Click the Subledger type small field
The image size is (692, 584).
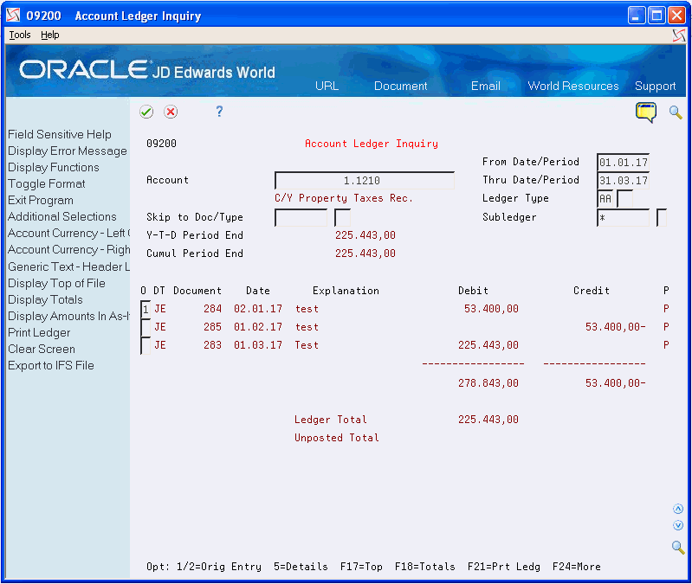pos(662,218)
